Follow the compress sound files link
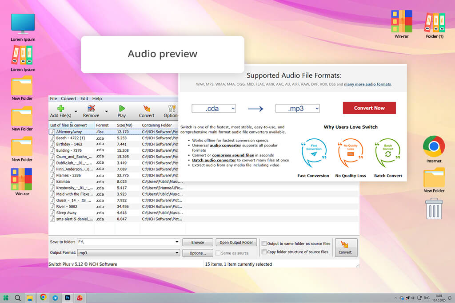The image size is (455, 303). [233, 155]
